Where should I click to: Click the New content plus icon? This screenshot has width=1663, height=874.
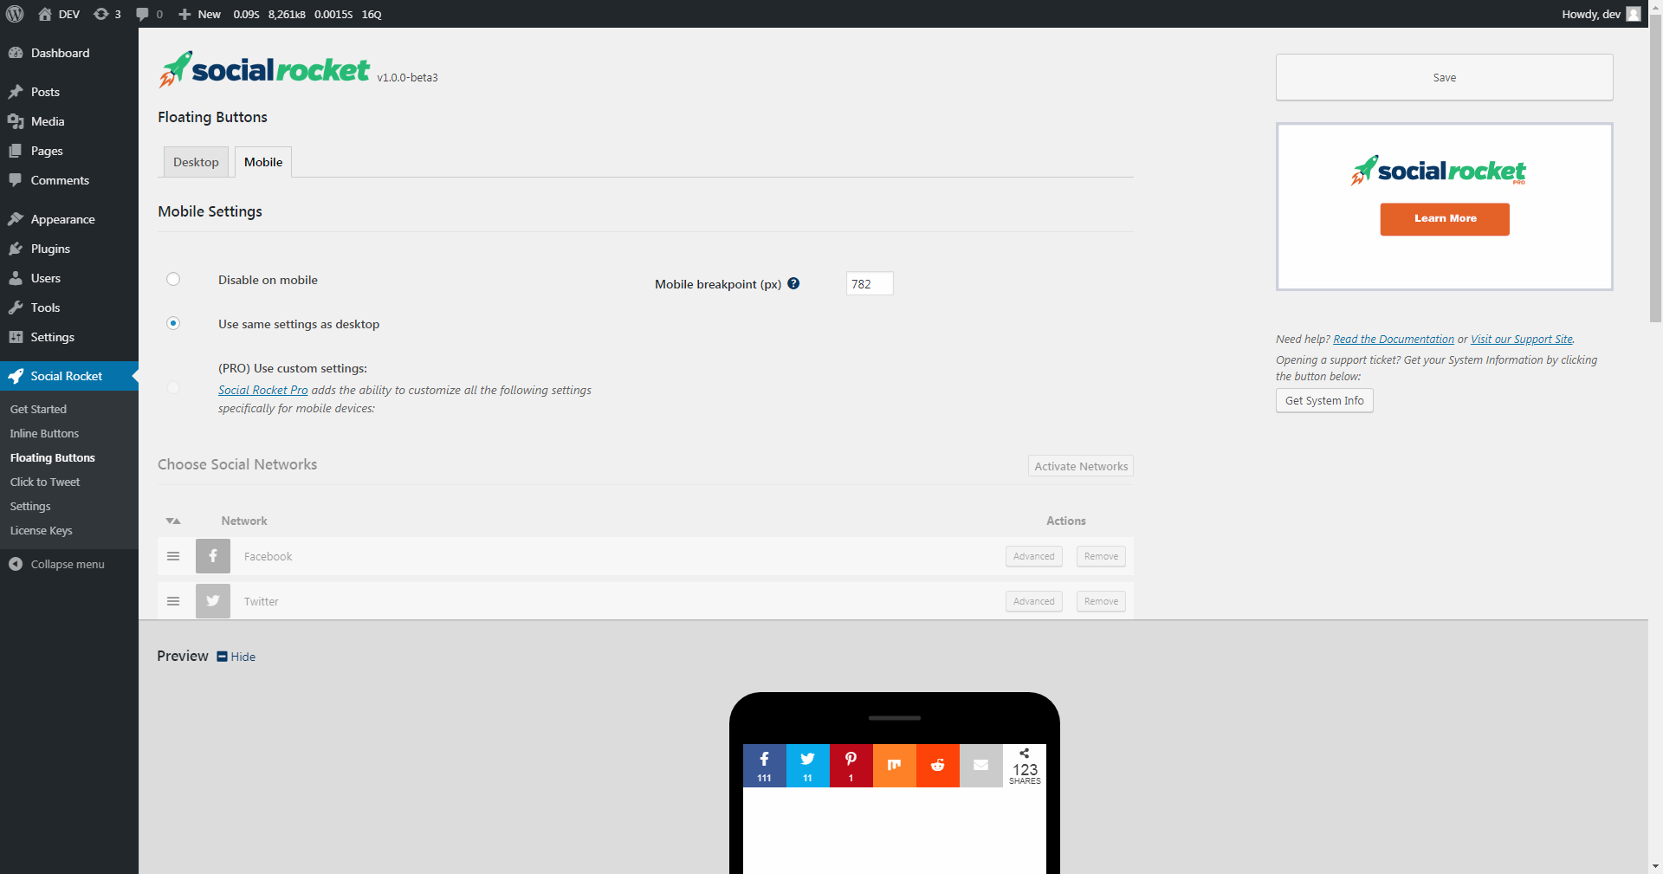click(x=184, y=14)
